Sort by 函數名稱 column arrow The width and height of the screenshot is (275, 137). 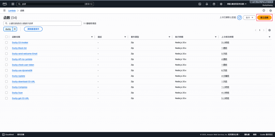92,37
